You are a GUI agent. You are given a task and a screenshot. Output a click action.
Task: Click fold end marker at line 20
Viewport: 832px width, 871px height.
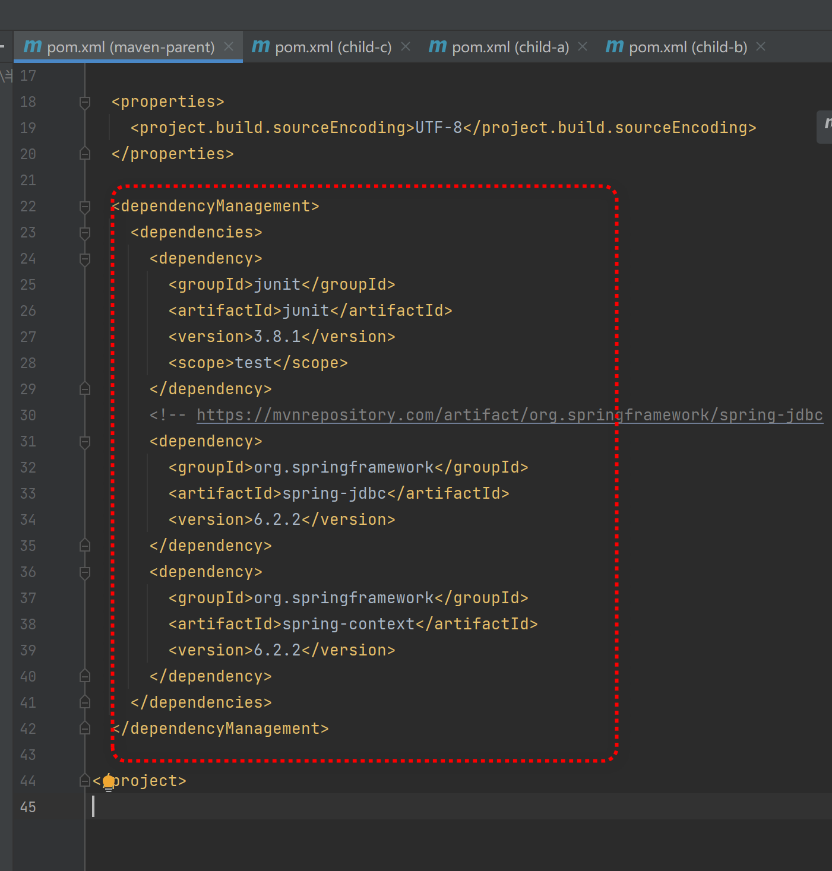point(85,154)
